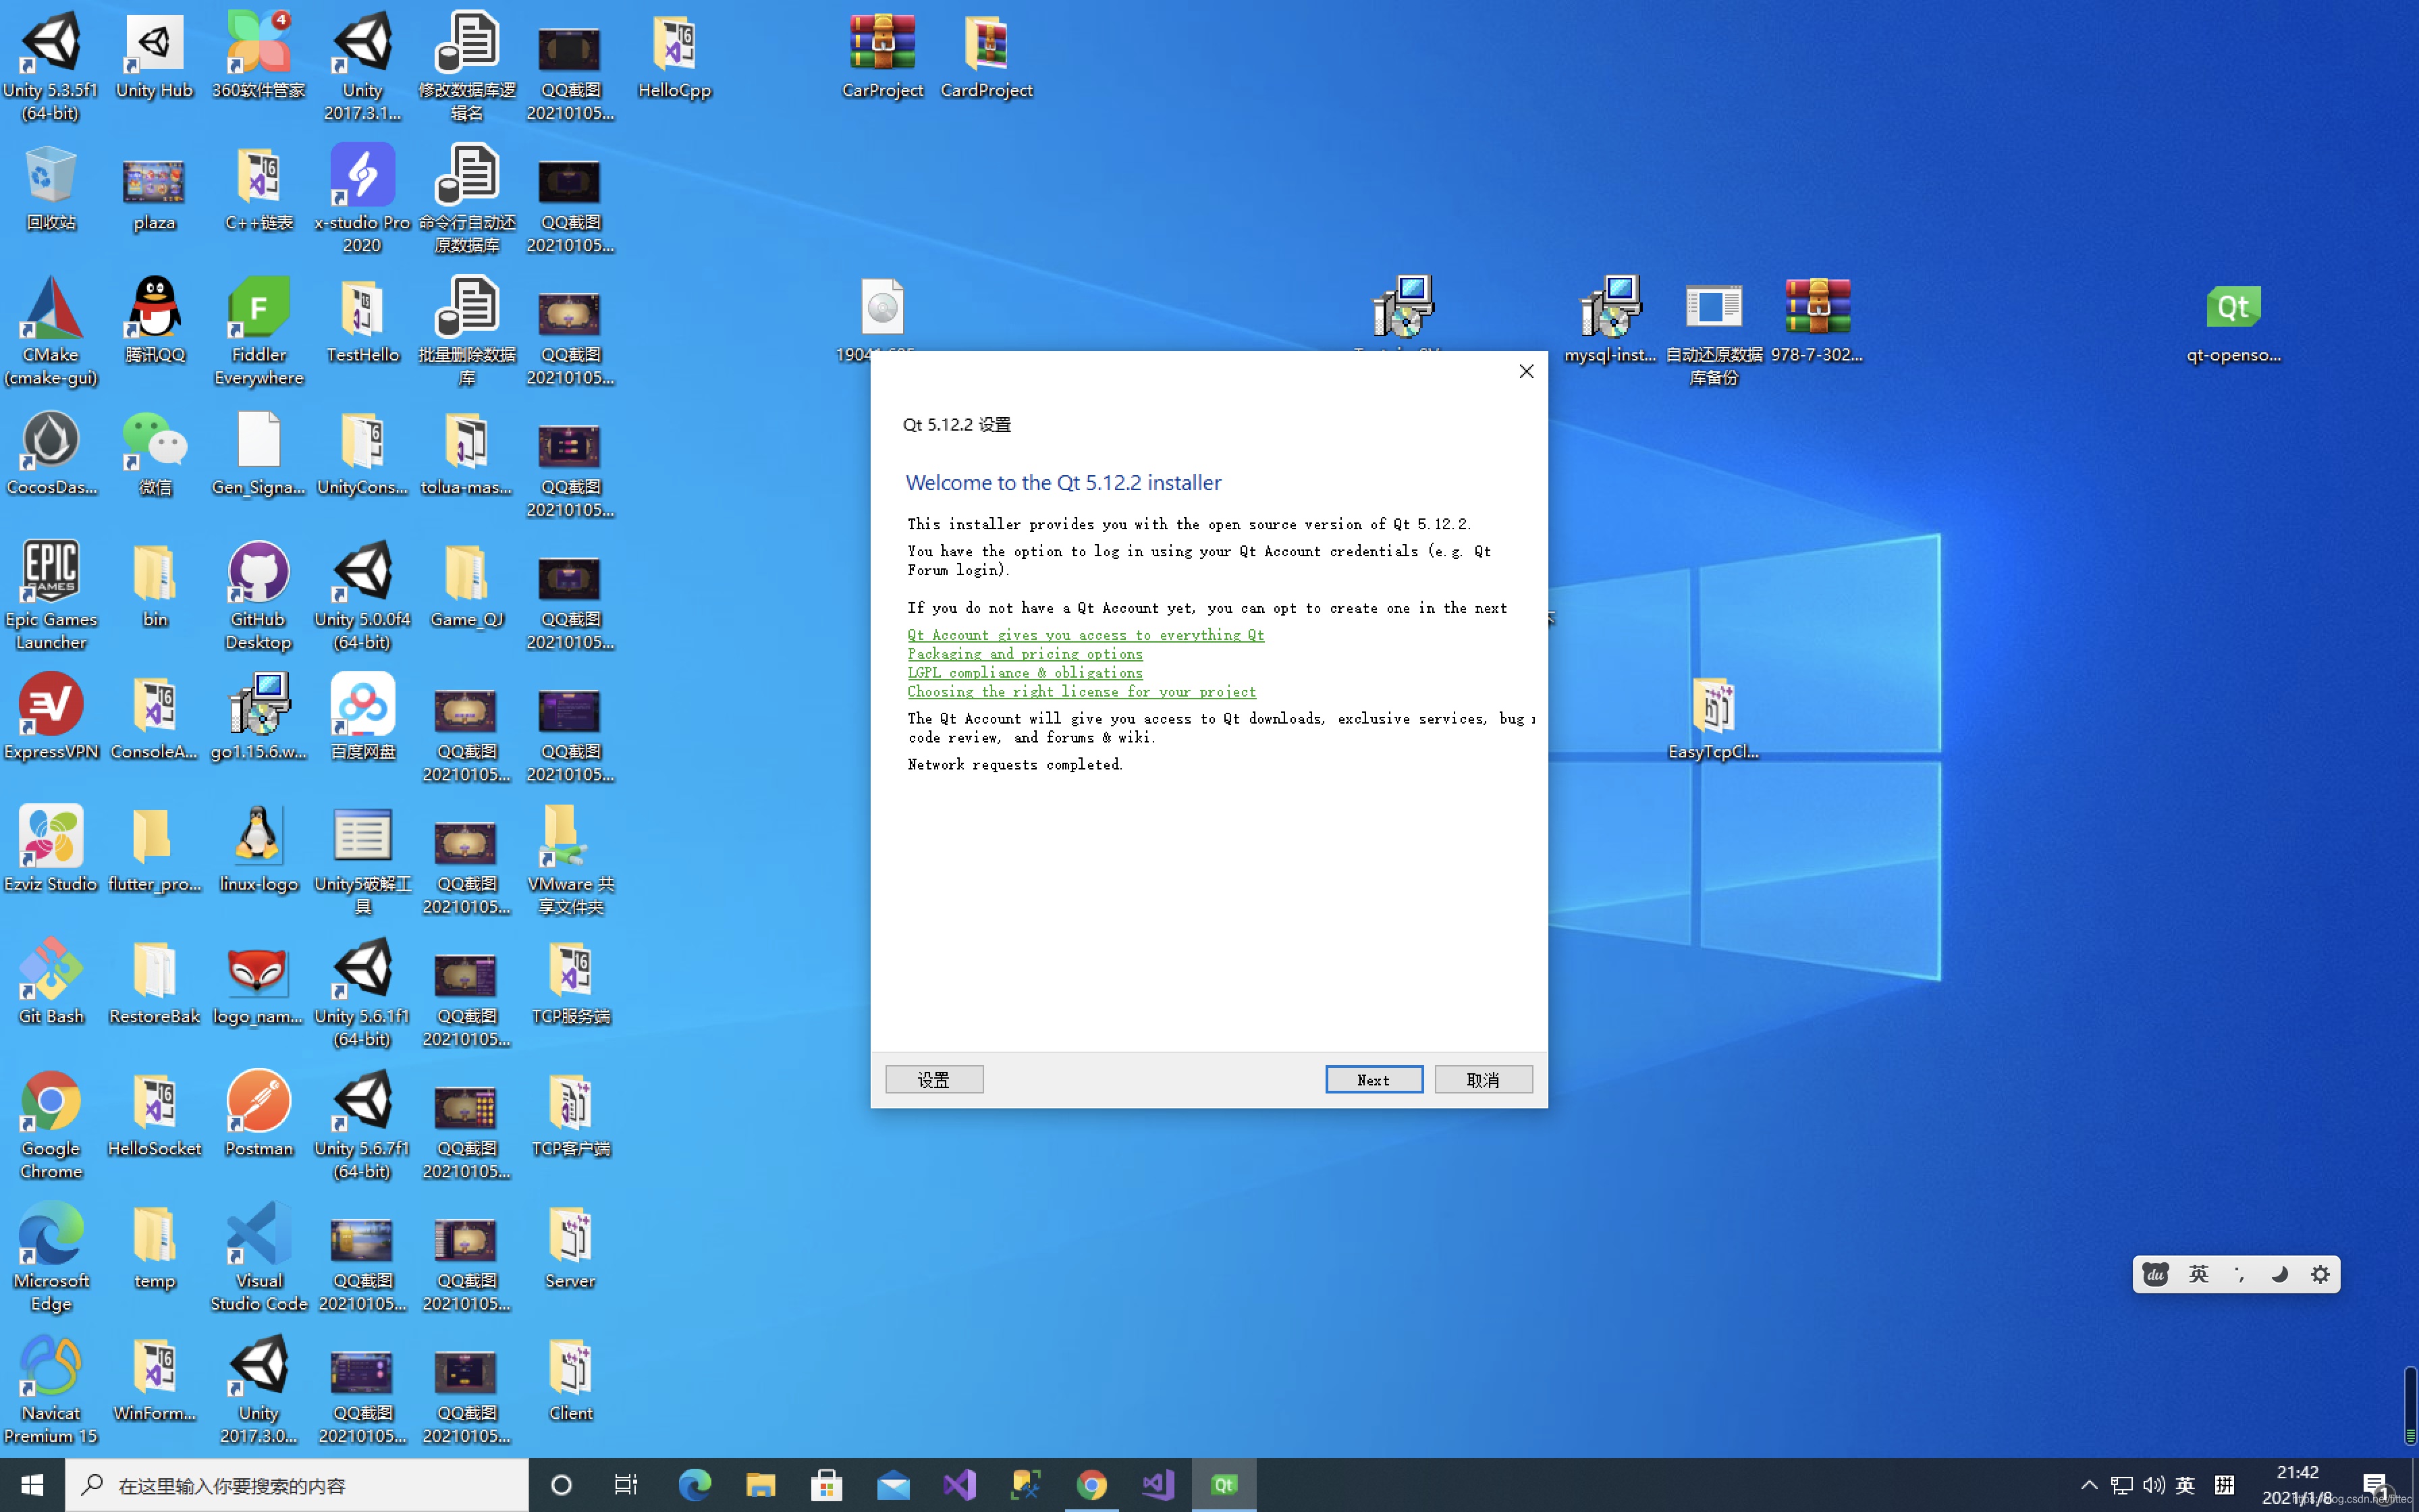
Task: Select the Microsoft Edge desktop icon
Action: [x=51, y=1258]
